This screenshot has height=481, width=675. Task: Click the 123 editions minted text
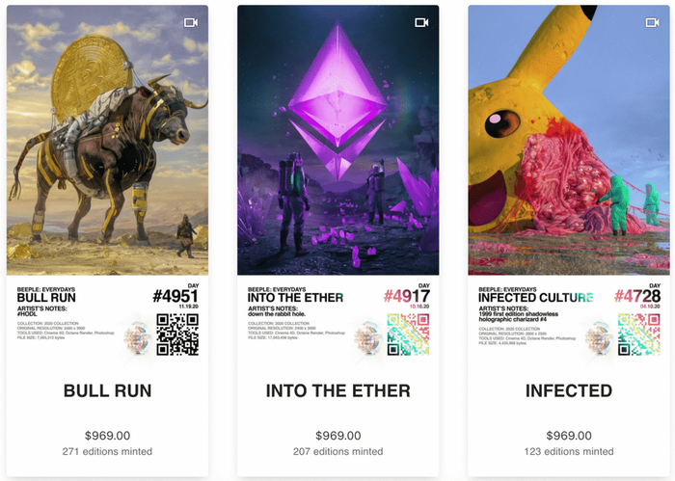[569, 451]
